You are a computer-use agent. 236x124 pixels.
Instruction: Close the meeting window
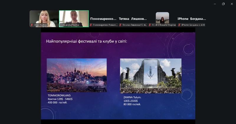[232, 4]
